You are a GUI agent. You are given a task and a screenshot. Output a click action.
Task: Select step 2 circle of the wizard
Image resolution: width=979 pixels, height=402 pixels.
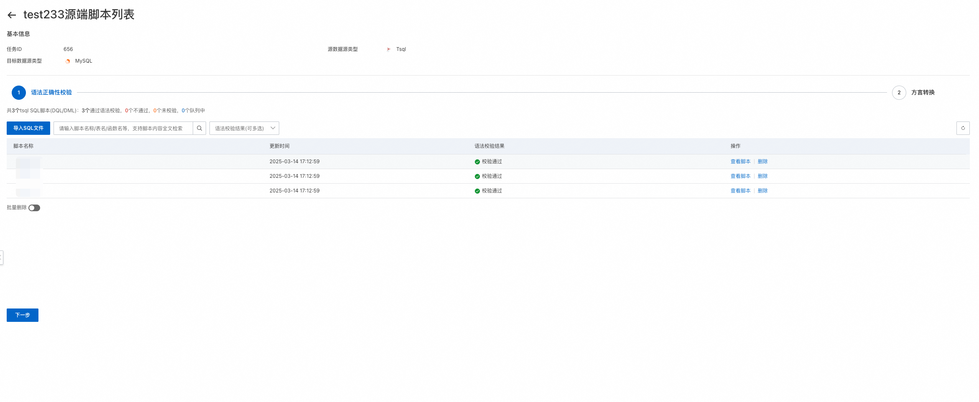(x=899, y=93)
